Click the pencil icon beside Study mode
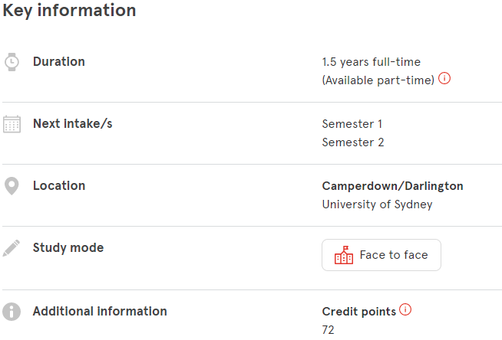The height and width of the screenshot is (340, 502). (12, 248)
